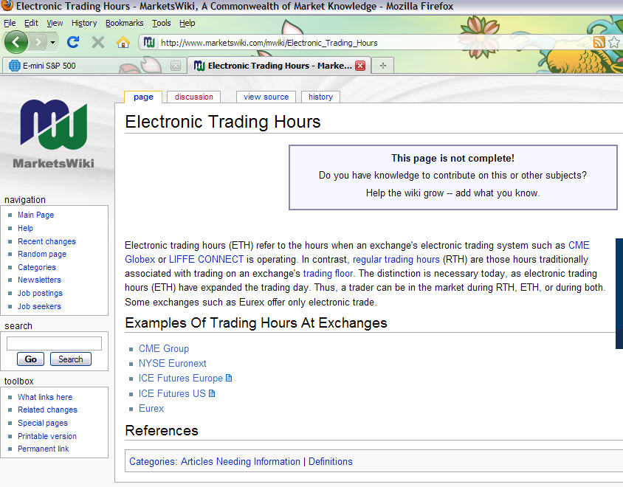Follow the regular trading hours link
Image resolution: width=623 pixels, height=487 pixels.
[x=396, y=260]
